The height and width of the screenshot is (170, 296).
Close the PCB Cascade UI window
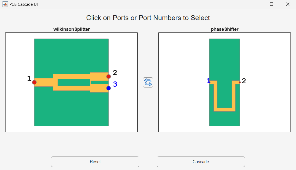[x=288, y=4]
